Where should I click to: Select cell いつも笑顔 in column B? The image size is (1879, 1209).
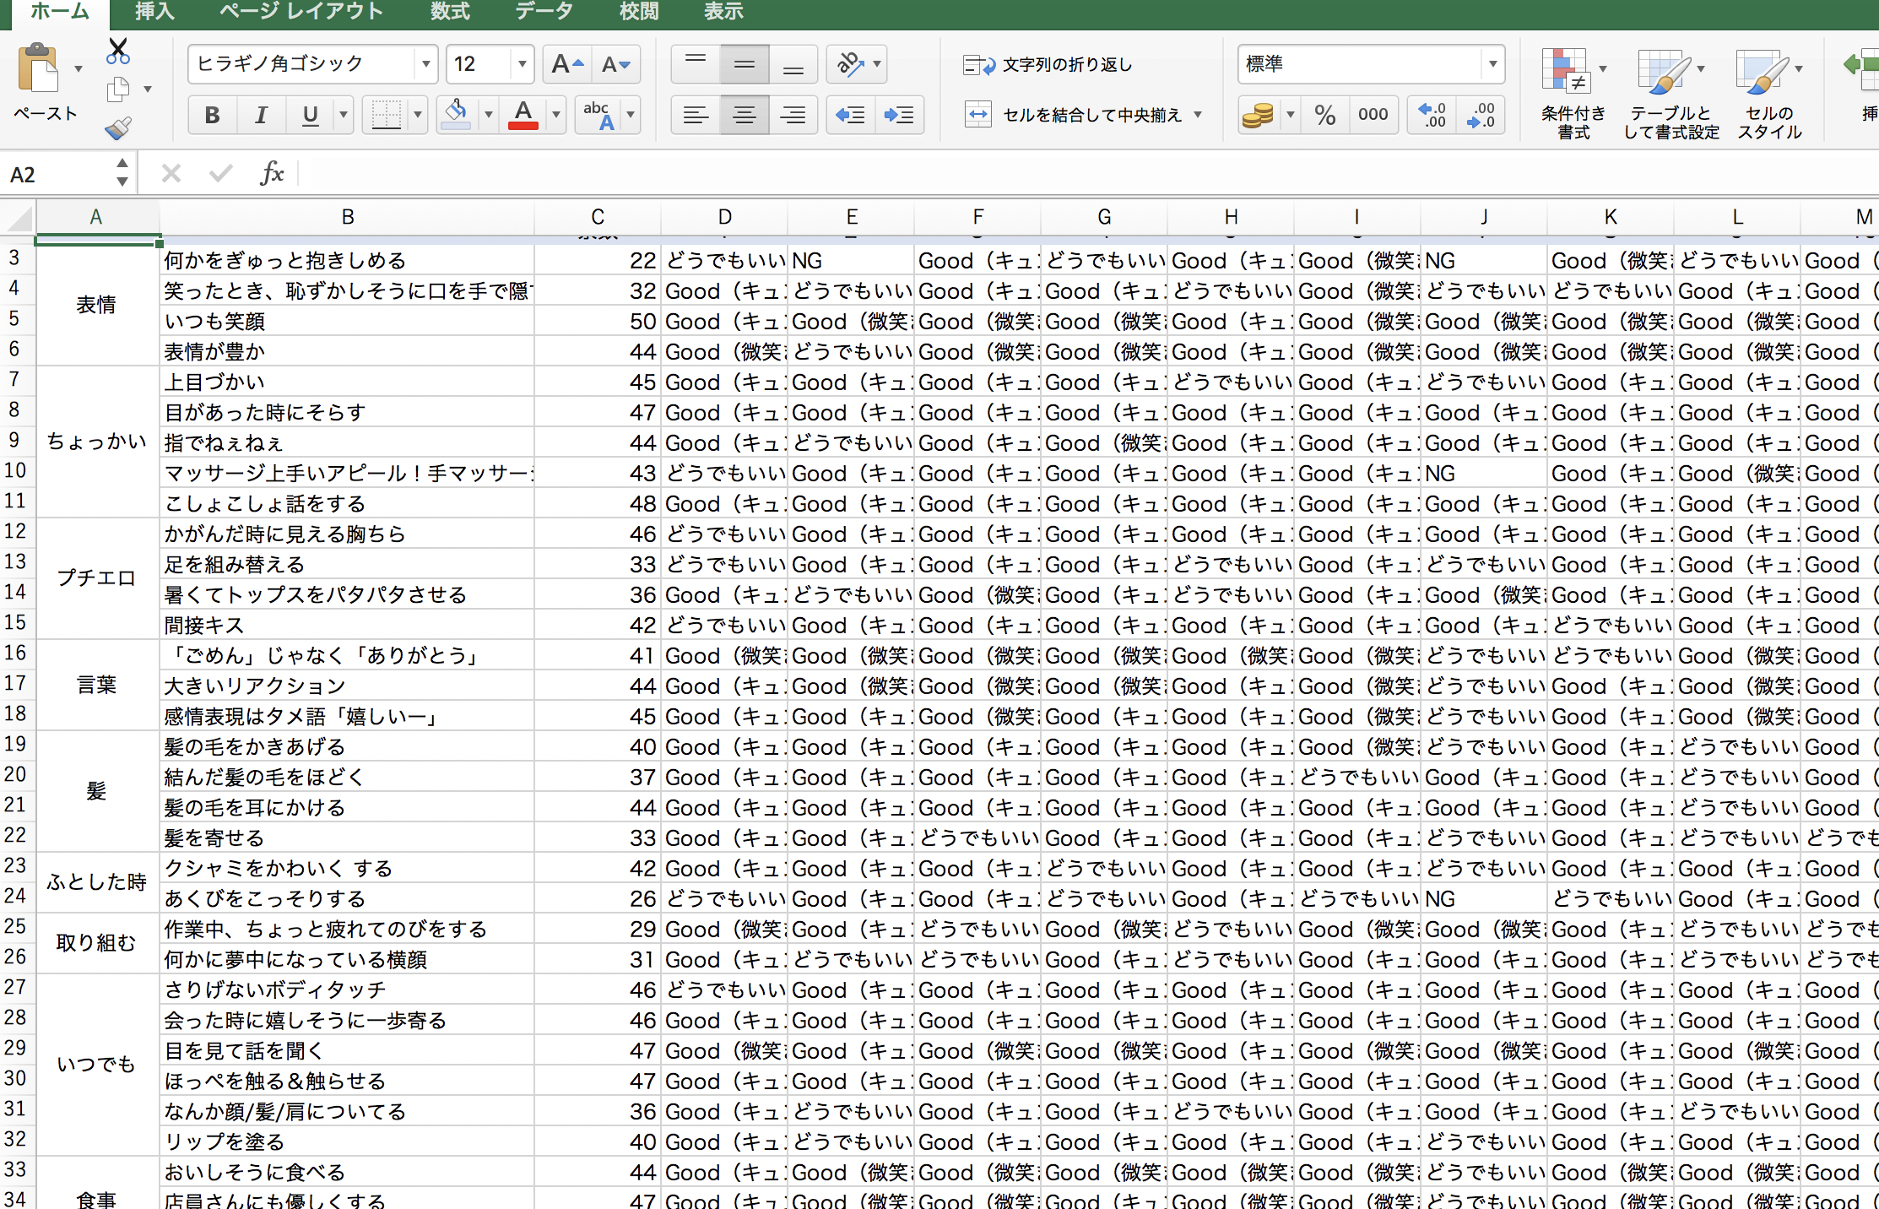point(347,322)
